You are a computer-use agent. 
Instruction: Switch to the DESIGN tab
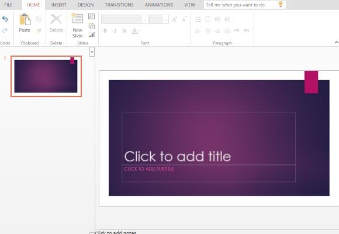coord(85,5)
